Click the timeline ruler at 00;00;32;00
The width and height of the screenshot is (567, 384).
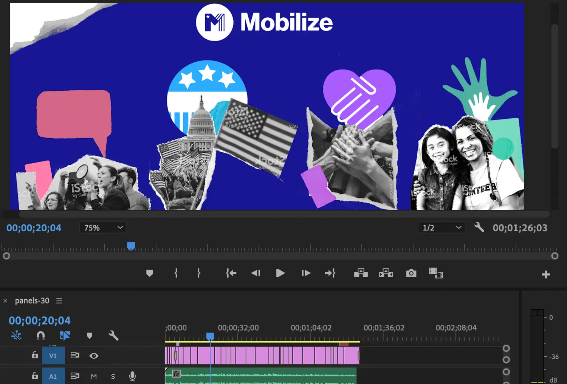[x=238, y=328]
